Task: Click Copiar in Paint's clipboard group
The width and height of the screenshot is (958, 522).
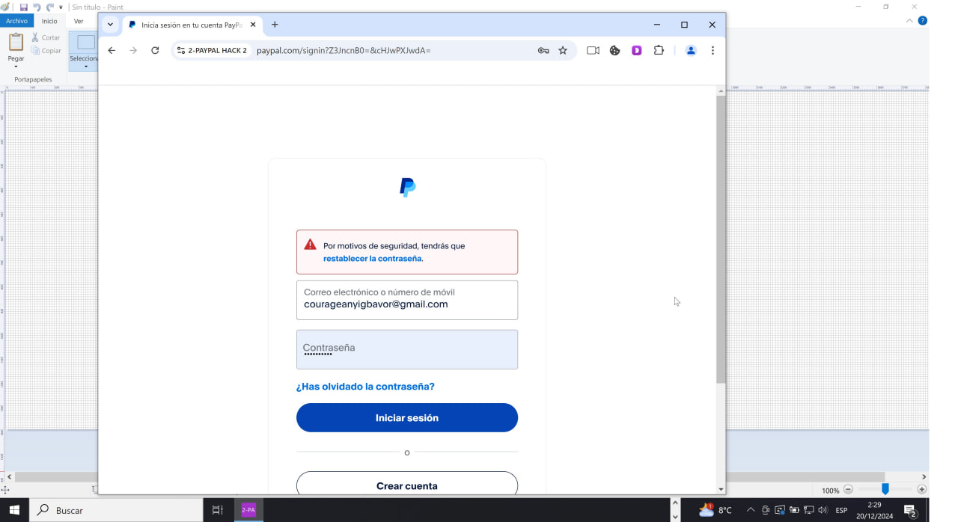Action: point(46,51)
